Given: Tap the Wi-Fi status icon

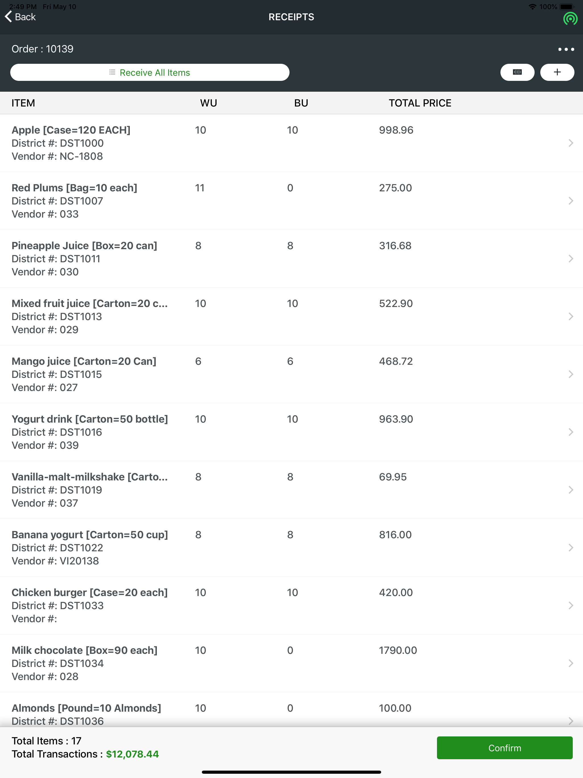Looking at the screenshot, I should [x=532, y=7].
